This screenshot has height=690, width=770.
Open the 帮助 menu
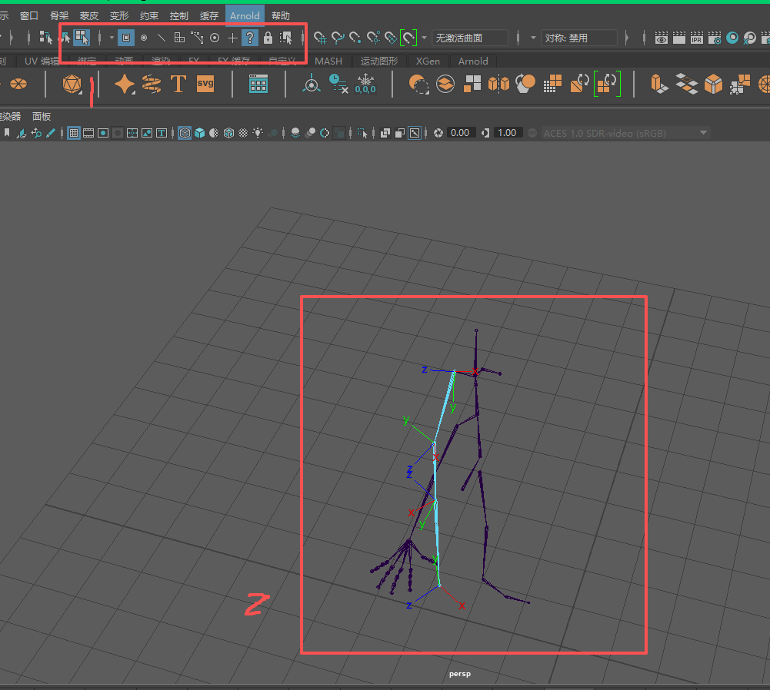point(281,15)
